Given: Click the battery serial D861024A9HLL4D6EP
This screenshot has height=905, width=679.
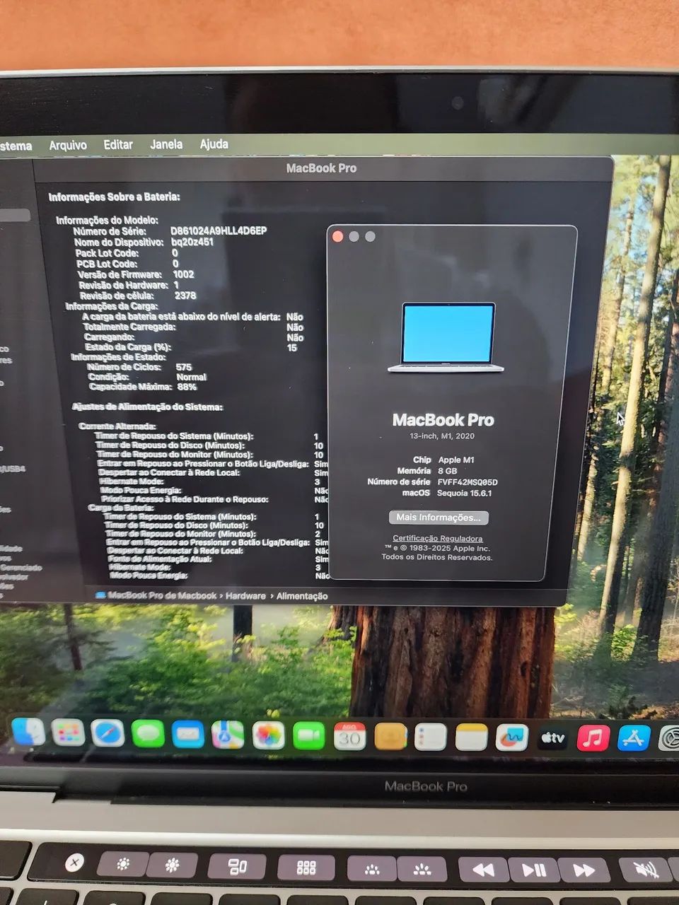Looking at the screenshot, I should 219,231.
